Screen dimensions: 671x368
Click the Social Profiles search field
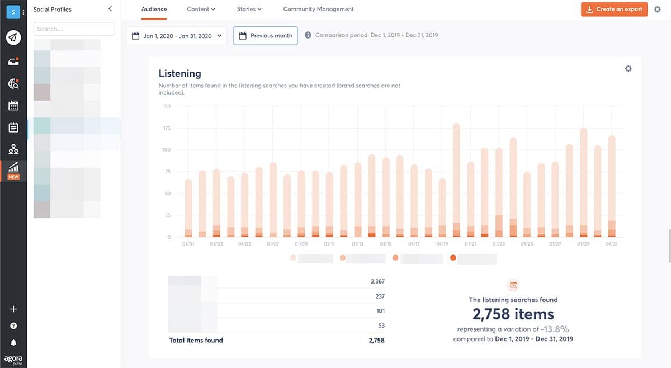click(x=74, y=29)
